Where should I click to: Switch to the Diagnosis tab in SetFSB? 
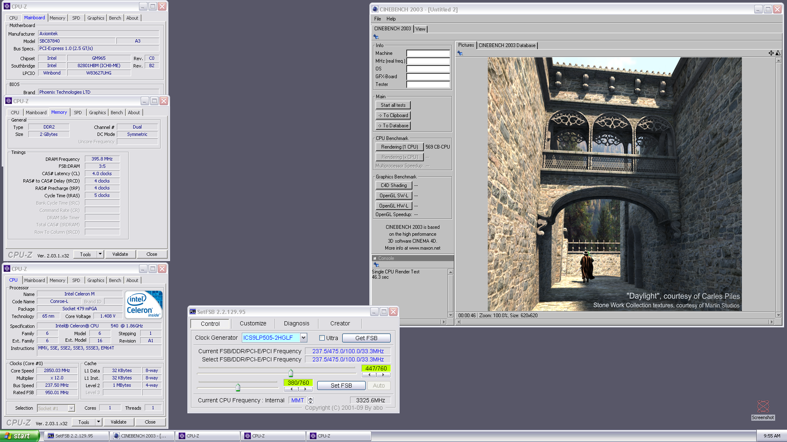[x=297, y=323]
